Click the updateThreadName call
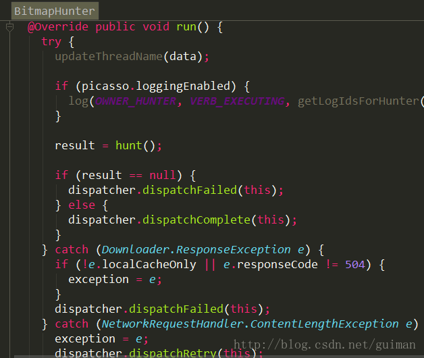This screenshot has height=358, width=424. click(109, 57)
